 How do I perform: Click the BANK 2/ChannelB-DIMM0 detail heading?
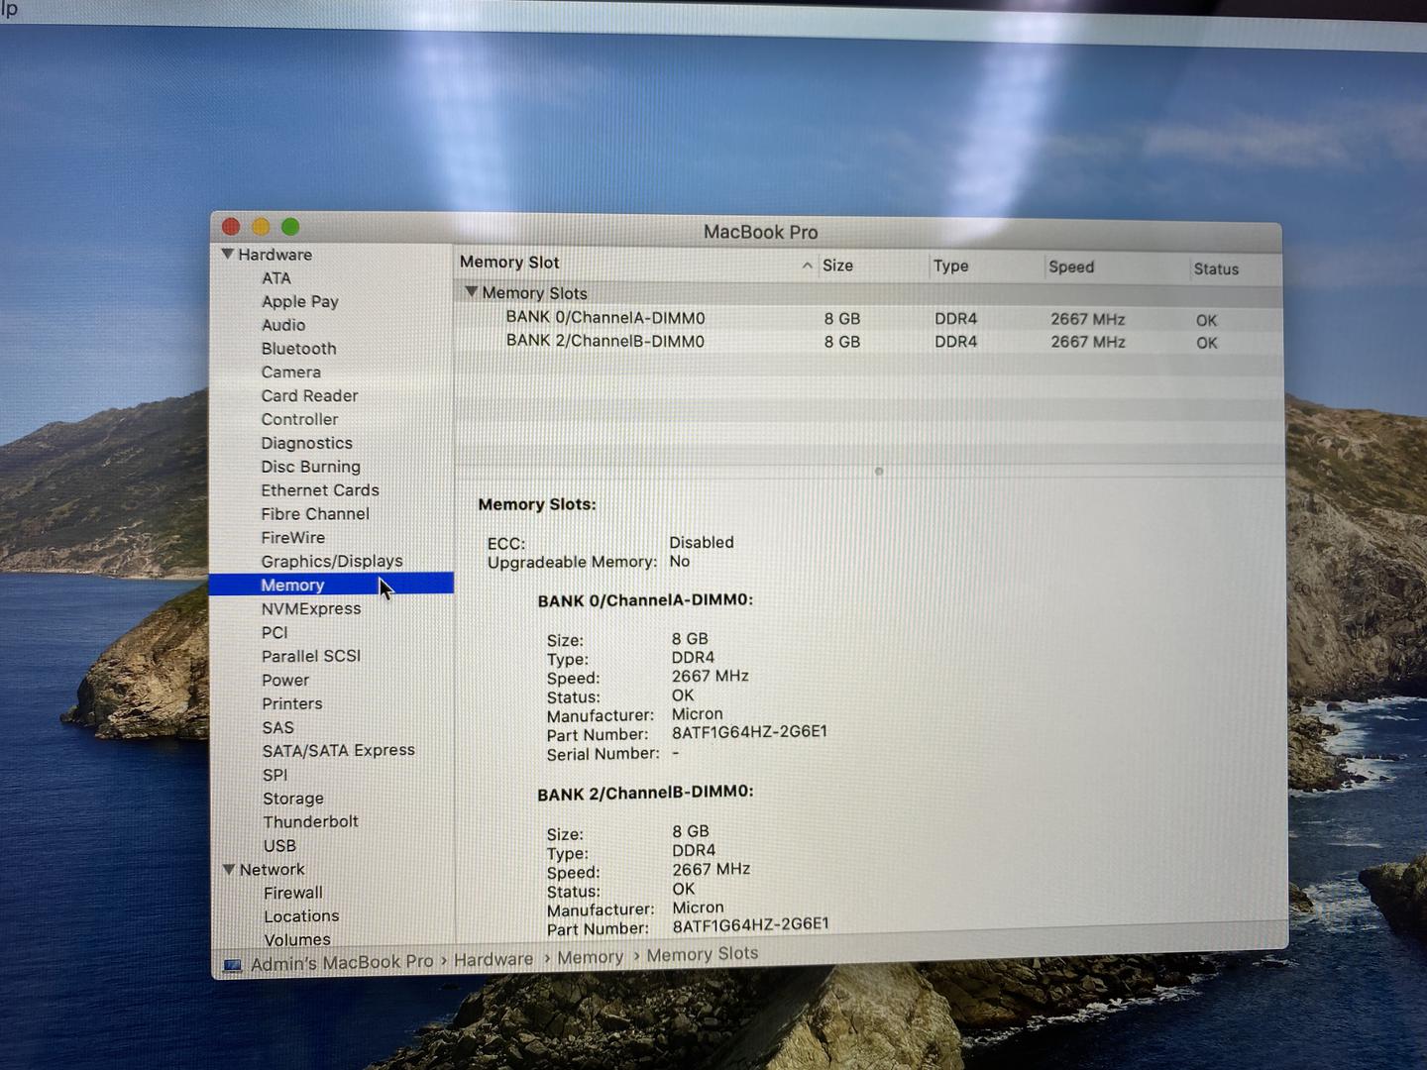pos(645,793)
